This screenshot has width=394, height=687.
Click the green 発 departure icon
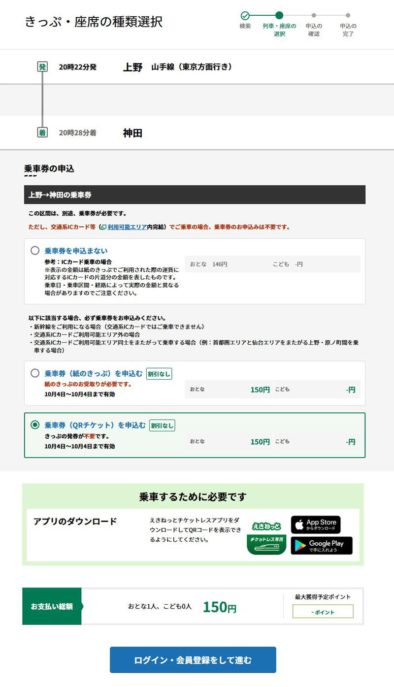[42, 67]
